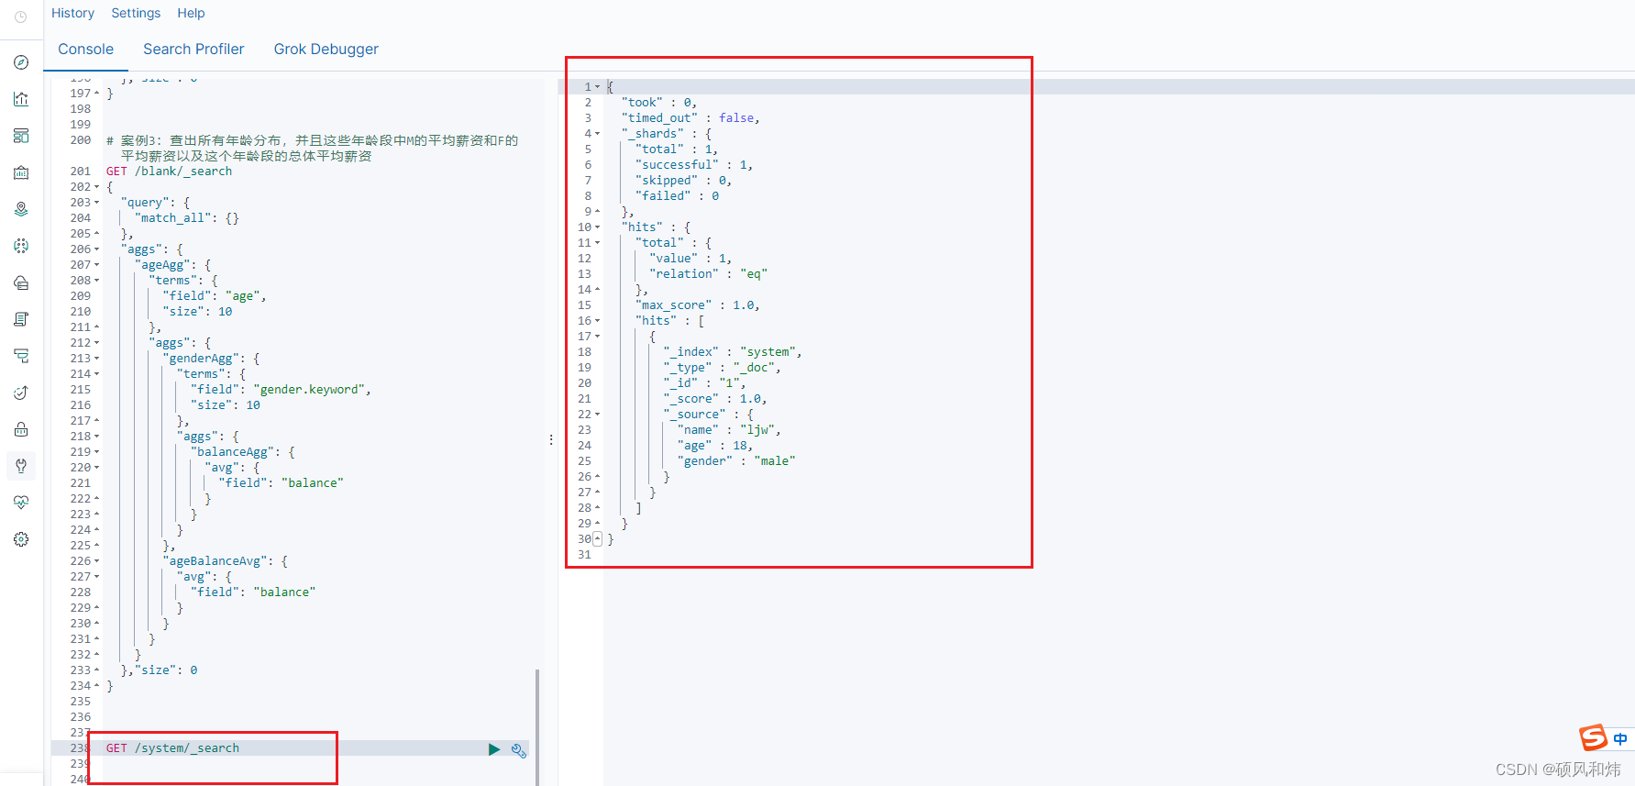Click the "field": "age" line
Screen dimensions: 1635x786
click(x=215, y=296)
